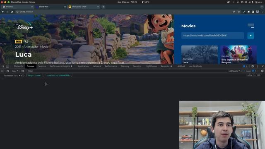Open the index.js source link
Screen dimensions: 265x149
point(253,75)
